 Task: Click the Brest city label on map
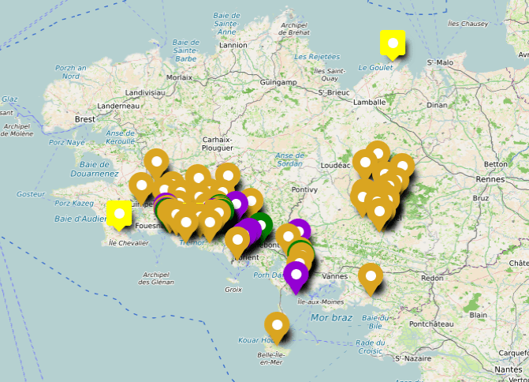click(84, 119)
